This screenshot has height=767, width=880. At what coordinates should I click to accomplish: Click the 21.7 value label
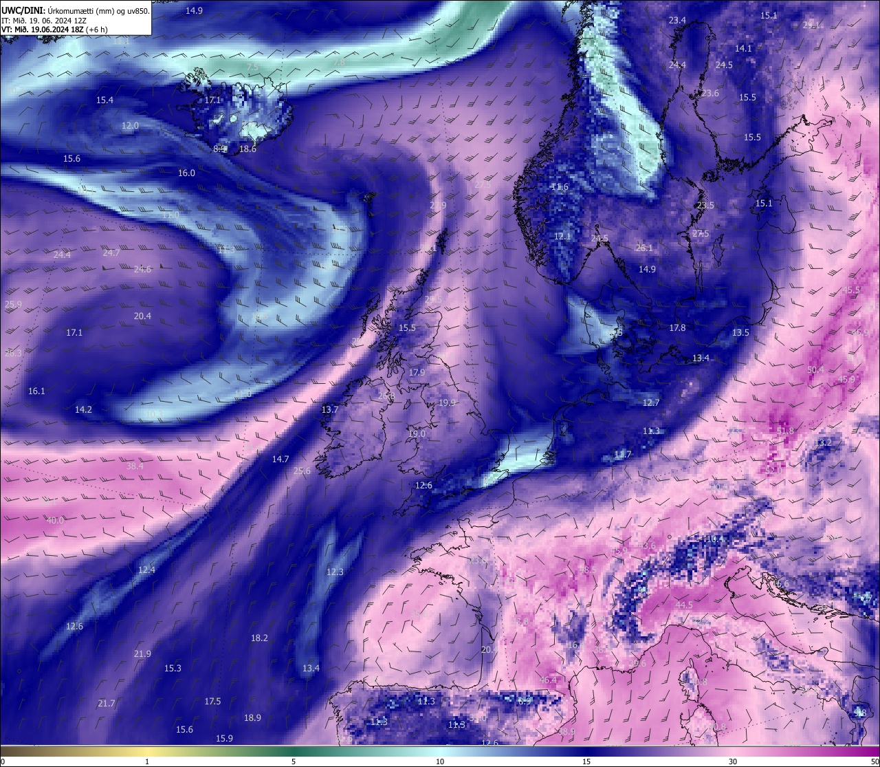click(x=107, y=704)
